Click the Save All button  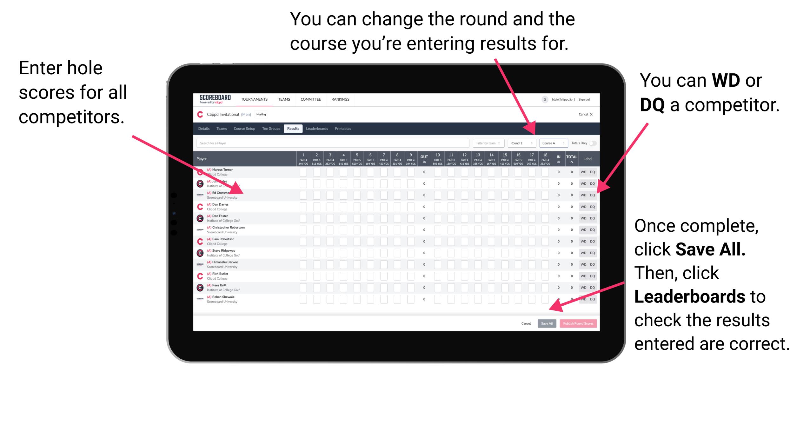click(547, 323)
